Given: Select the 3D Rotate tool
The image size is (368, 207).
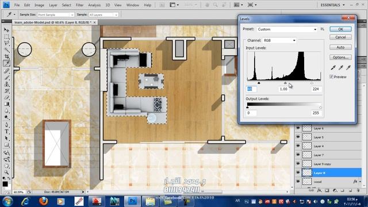Looking at the screenshot, I should [6, 153].
